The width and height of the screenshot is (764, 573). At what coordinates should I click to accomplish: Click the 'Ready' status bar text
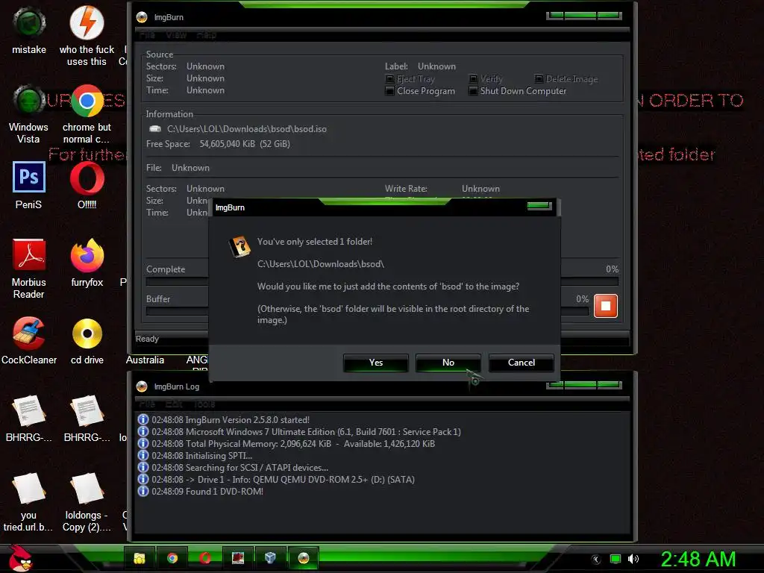coord(147,339)
